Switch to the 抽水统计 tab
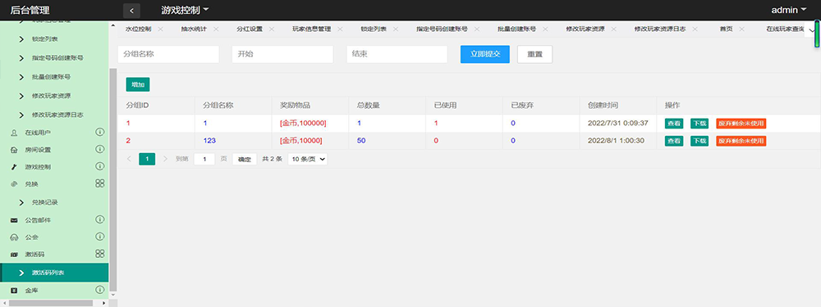821x307 pixels. [x=194, y=29]
